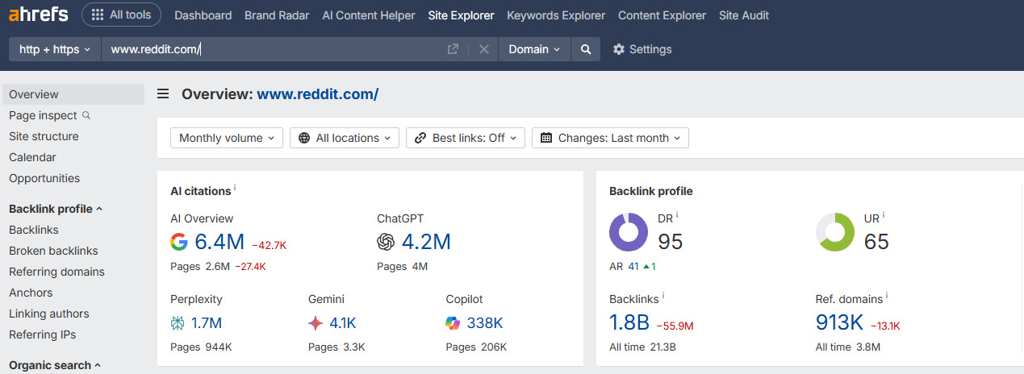Open Settings with gear icon
This screenshot has height=374, width=1024.
(642, 49)
